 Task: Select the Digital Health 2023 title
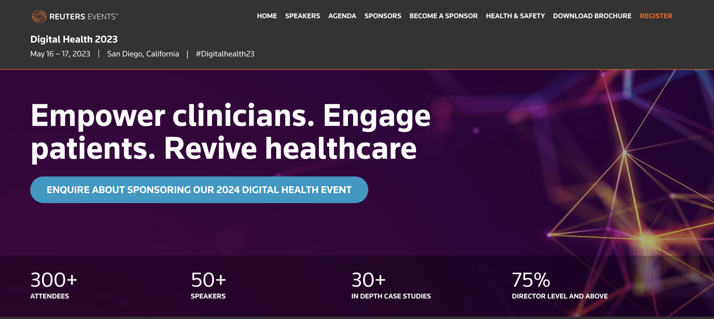pyautogui.click(x=74, y=39)
